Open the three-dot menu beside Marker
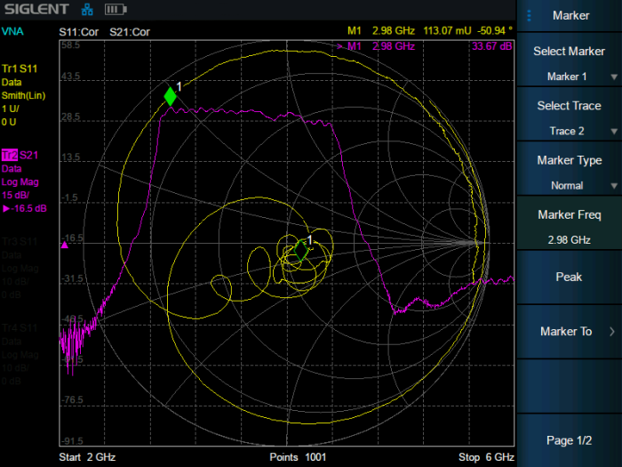The image size is (622, 467). point(530,15)
